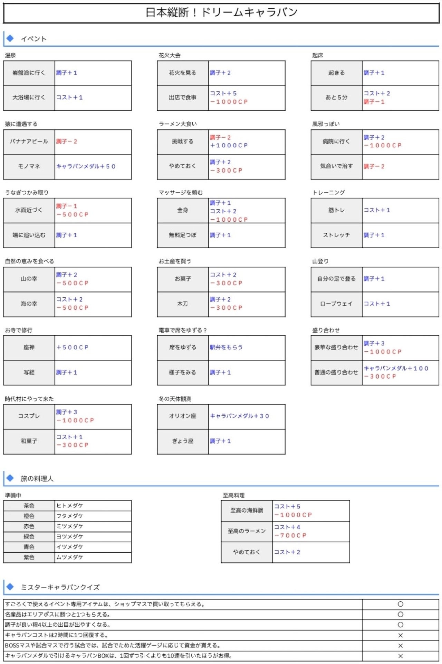Click the 紫色 colour cell

pyautogui.click(x=29, y=557)
